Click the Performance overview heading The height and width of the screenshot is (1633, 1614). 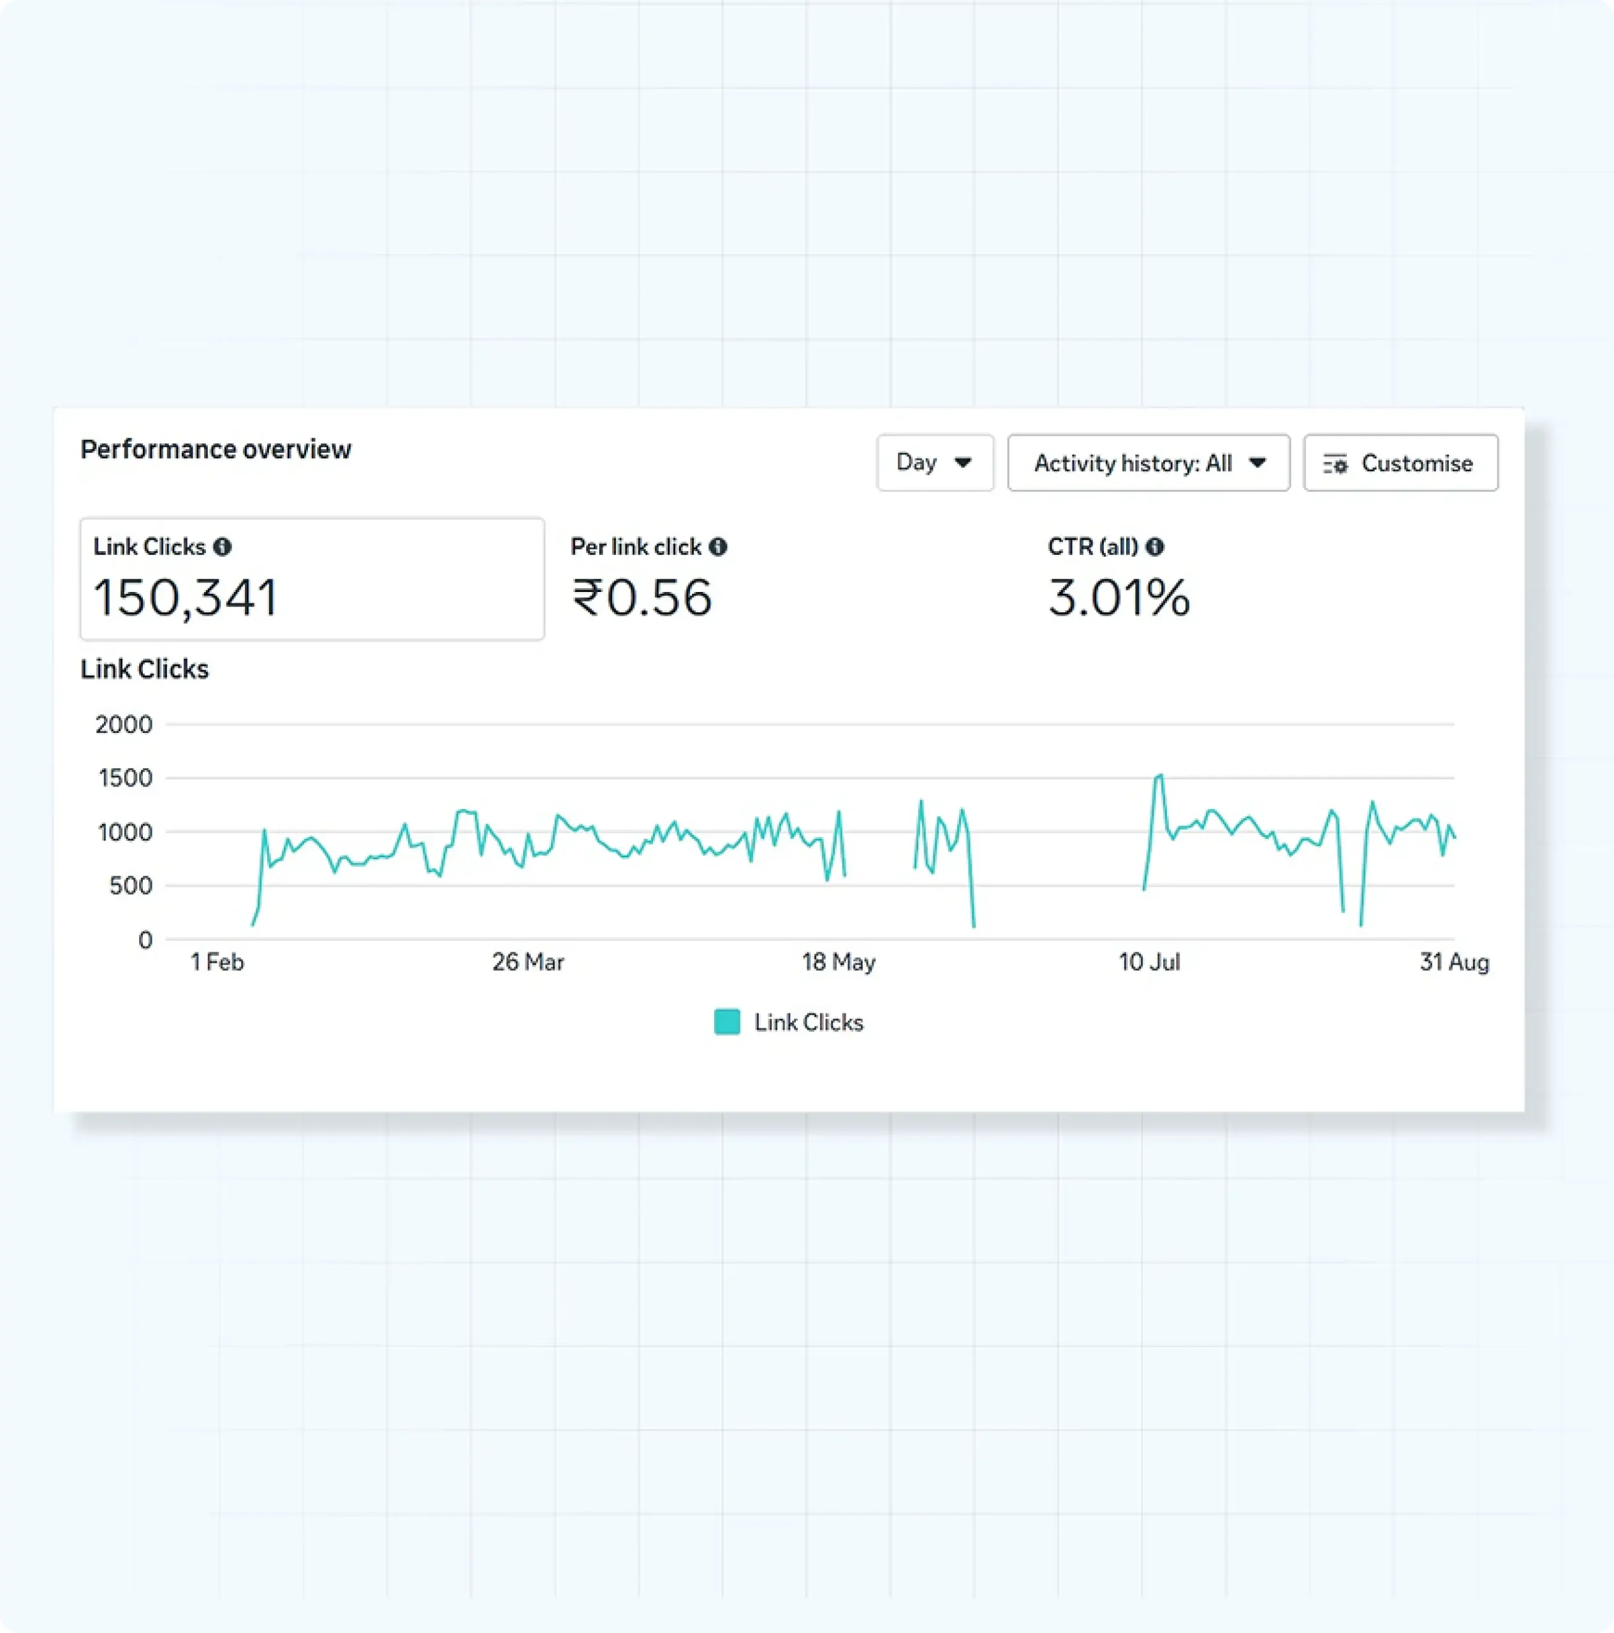tap(216, 449)
